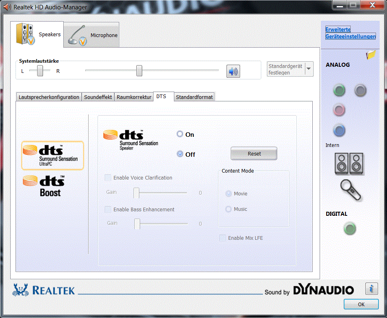Click the green analog jack

(x=339, y=90)
